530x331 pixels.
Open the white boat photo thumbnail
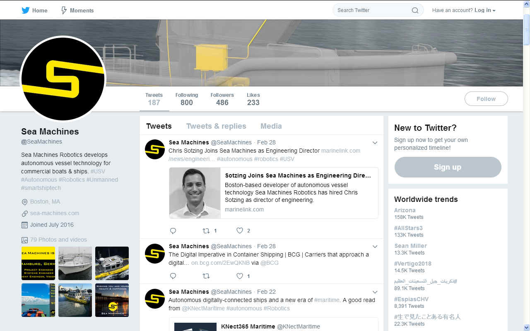(75, 263)
